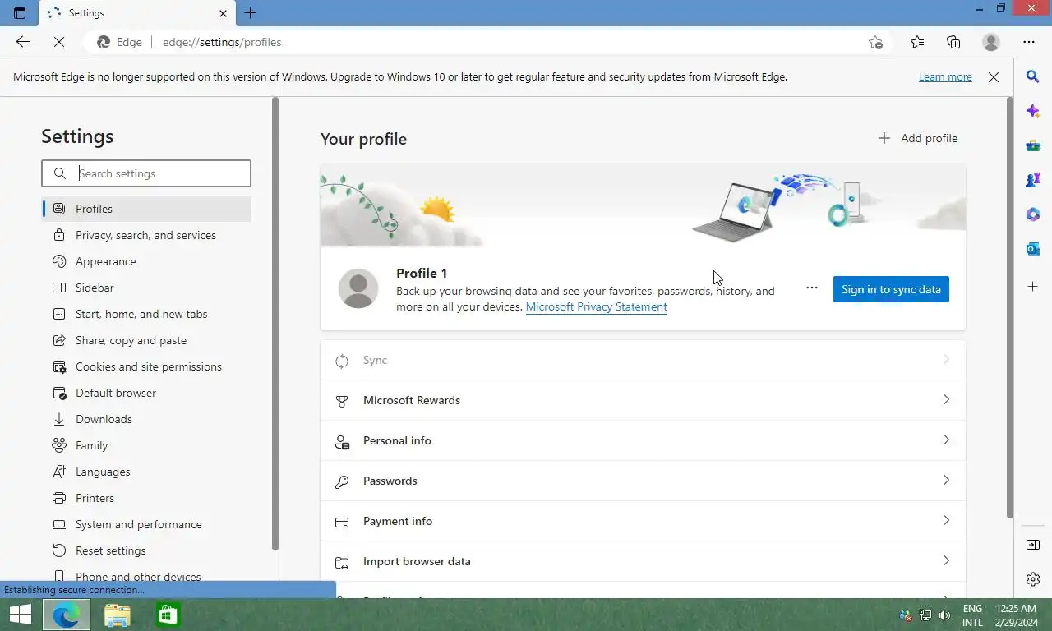Open Sidebar settings section
This screenshot has width=1052, height=631.
(x=146, y=288)
